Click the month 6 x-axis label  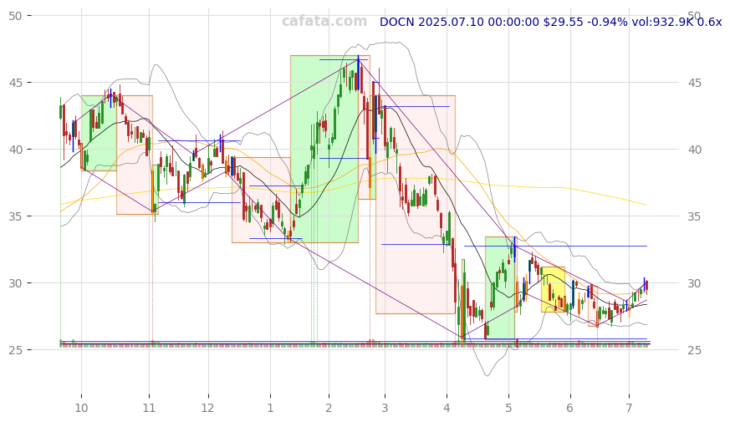(569, 408)
